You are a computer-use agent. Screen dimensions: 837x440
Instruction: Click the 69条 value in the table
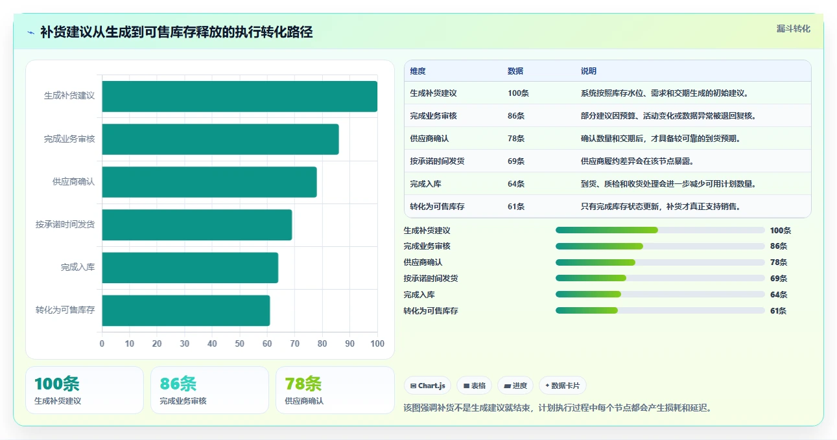517,161
